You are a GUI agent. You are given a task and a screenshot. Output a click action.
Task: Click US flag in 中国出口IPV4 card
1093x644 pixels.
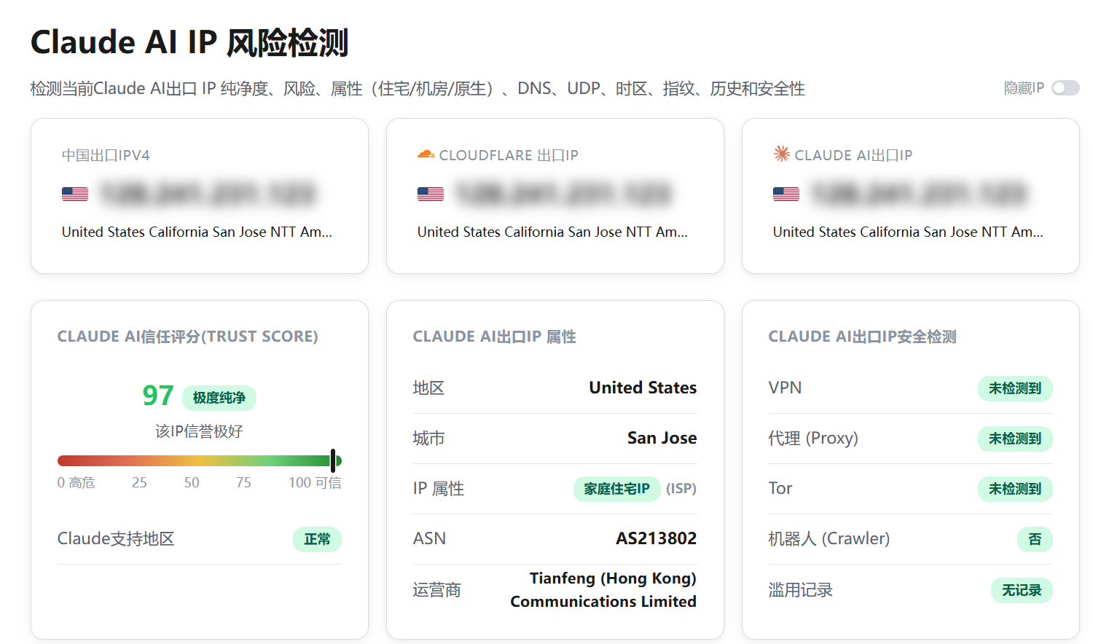75,194
